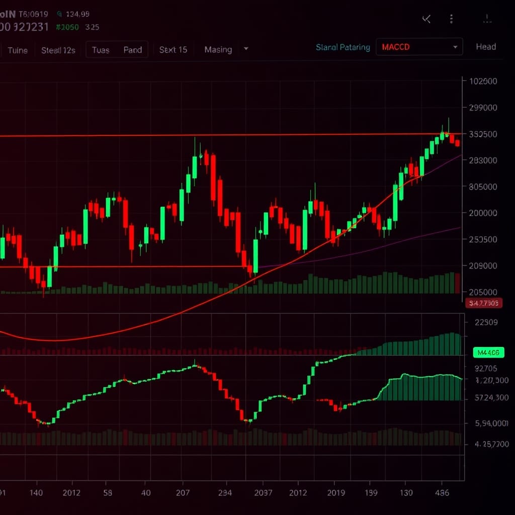515x515 pixels.
Task: Toggle the Pand chart mode
Action: [x=133, y=50]
